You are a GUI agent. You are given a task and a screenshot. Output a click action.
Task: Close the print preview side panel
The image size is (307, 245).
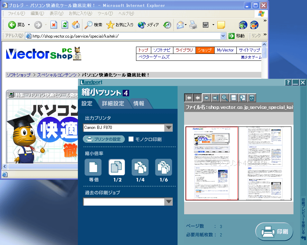pyautogui.click(x=303, y=219)
